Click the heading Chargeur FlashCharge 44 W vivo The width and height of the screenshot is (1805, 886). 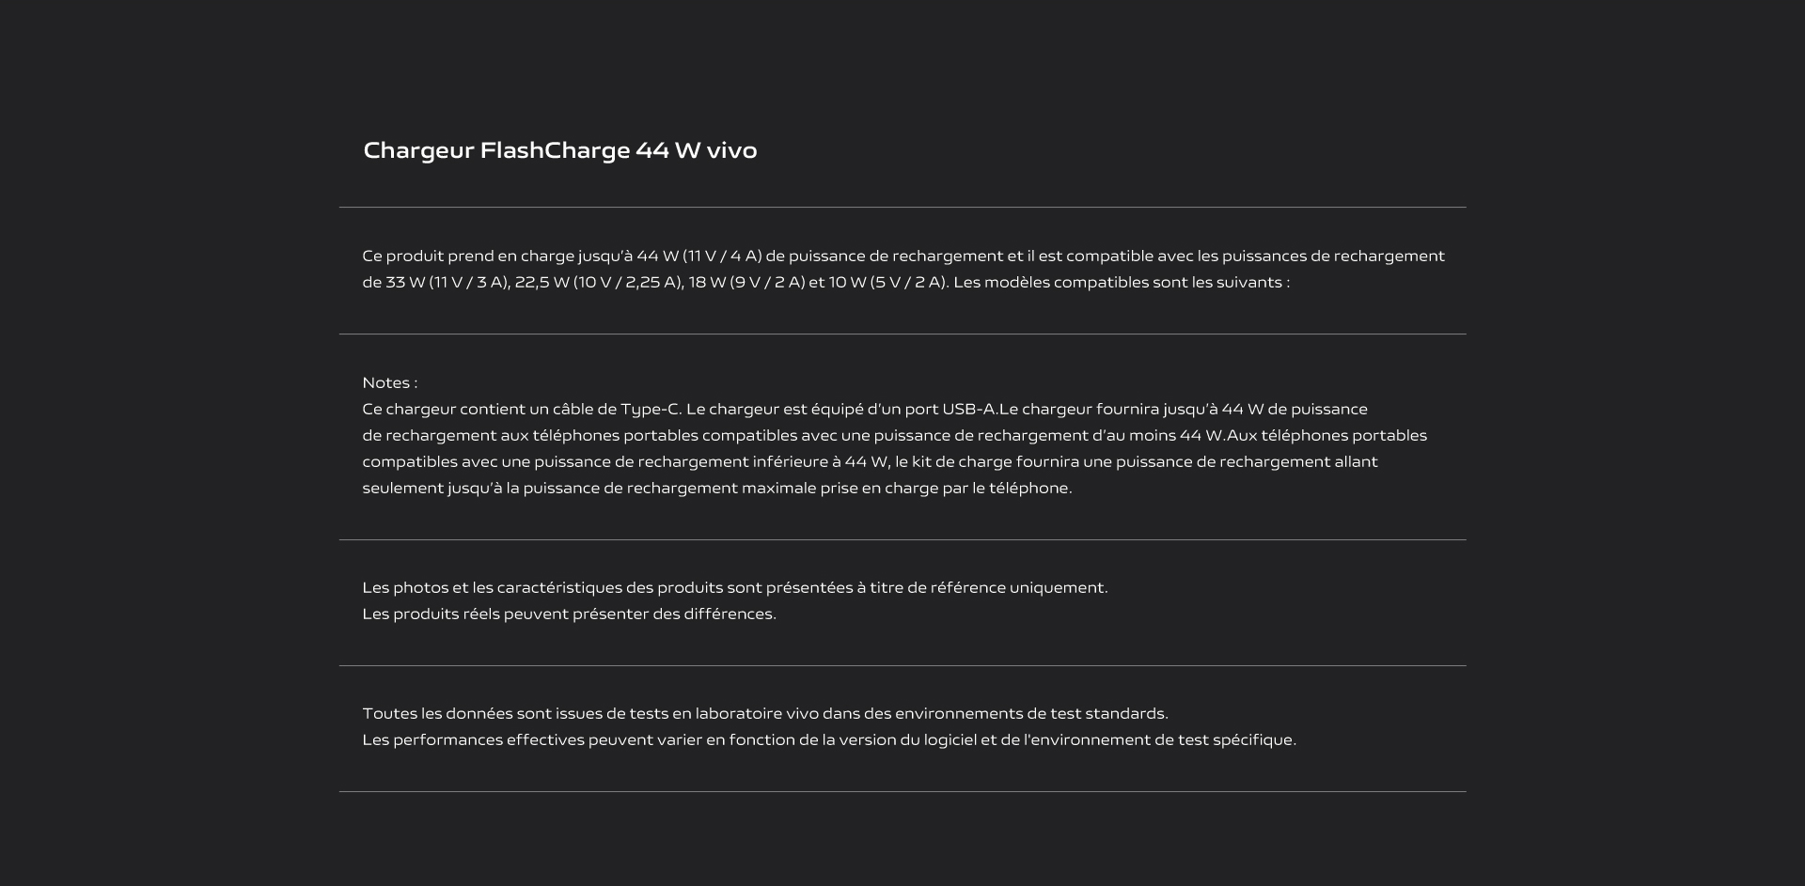[x=559, y=150]
